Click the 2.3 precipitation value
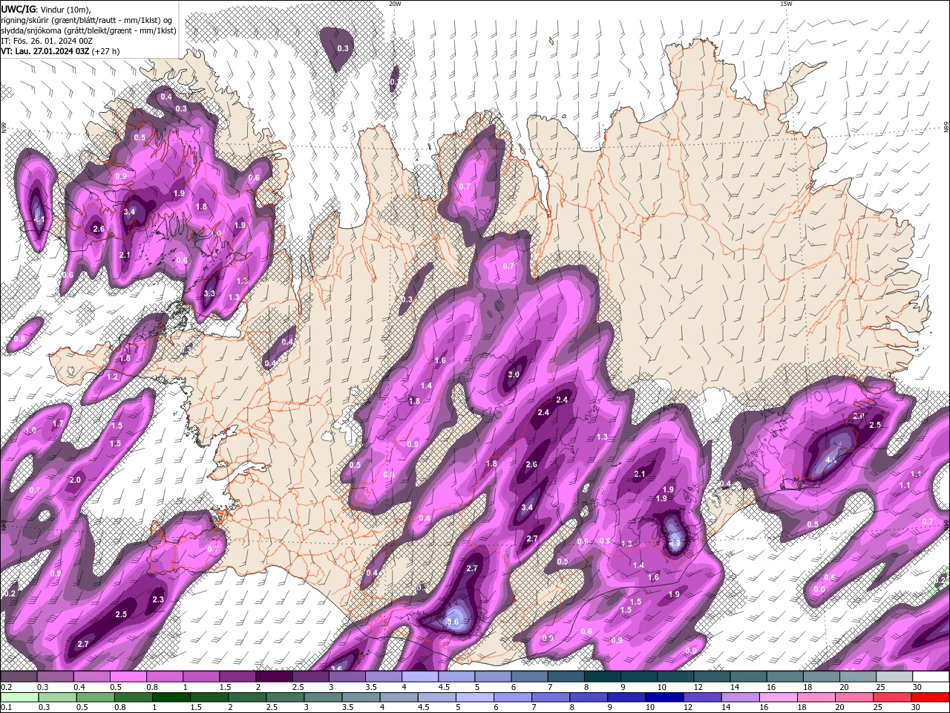Viewport: 950px width, 713px height. pyautogui.click(x=158, y=599)
